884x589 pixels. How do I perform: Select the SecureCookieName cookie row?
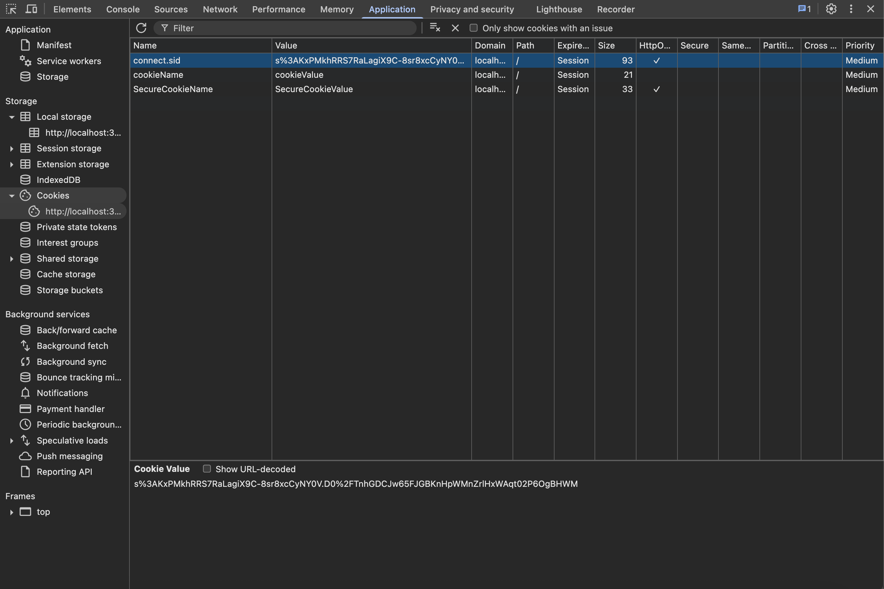[x=173, y=89]
